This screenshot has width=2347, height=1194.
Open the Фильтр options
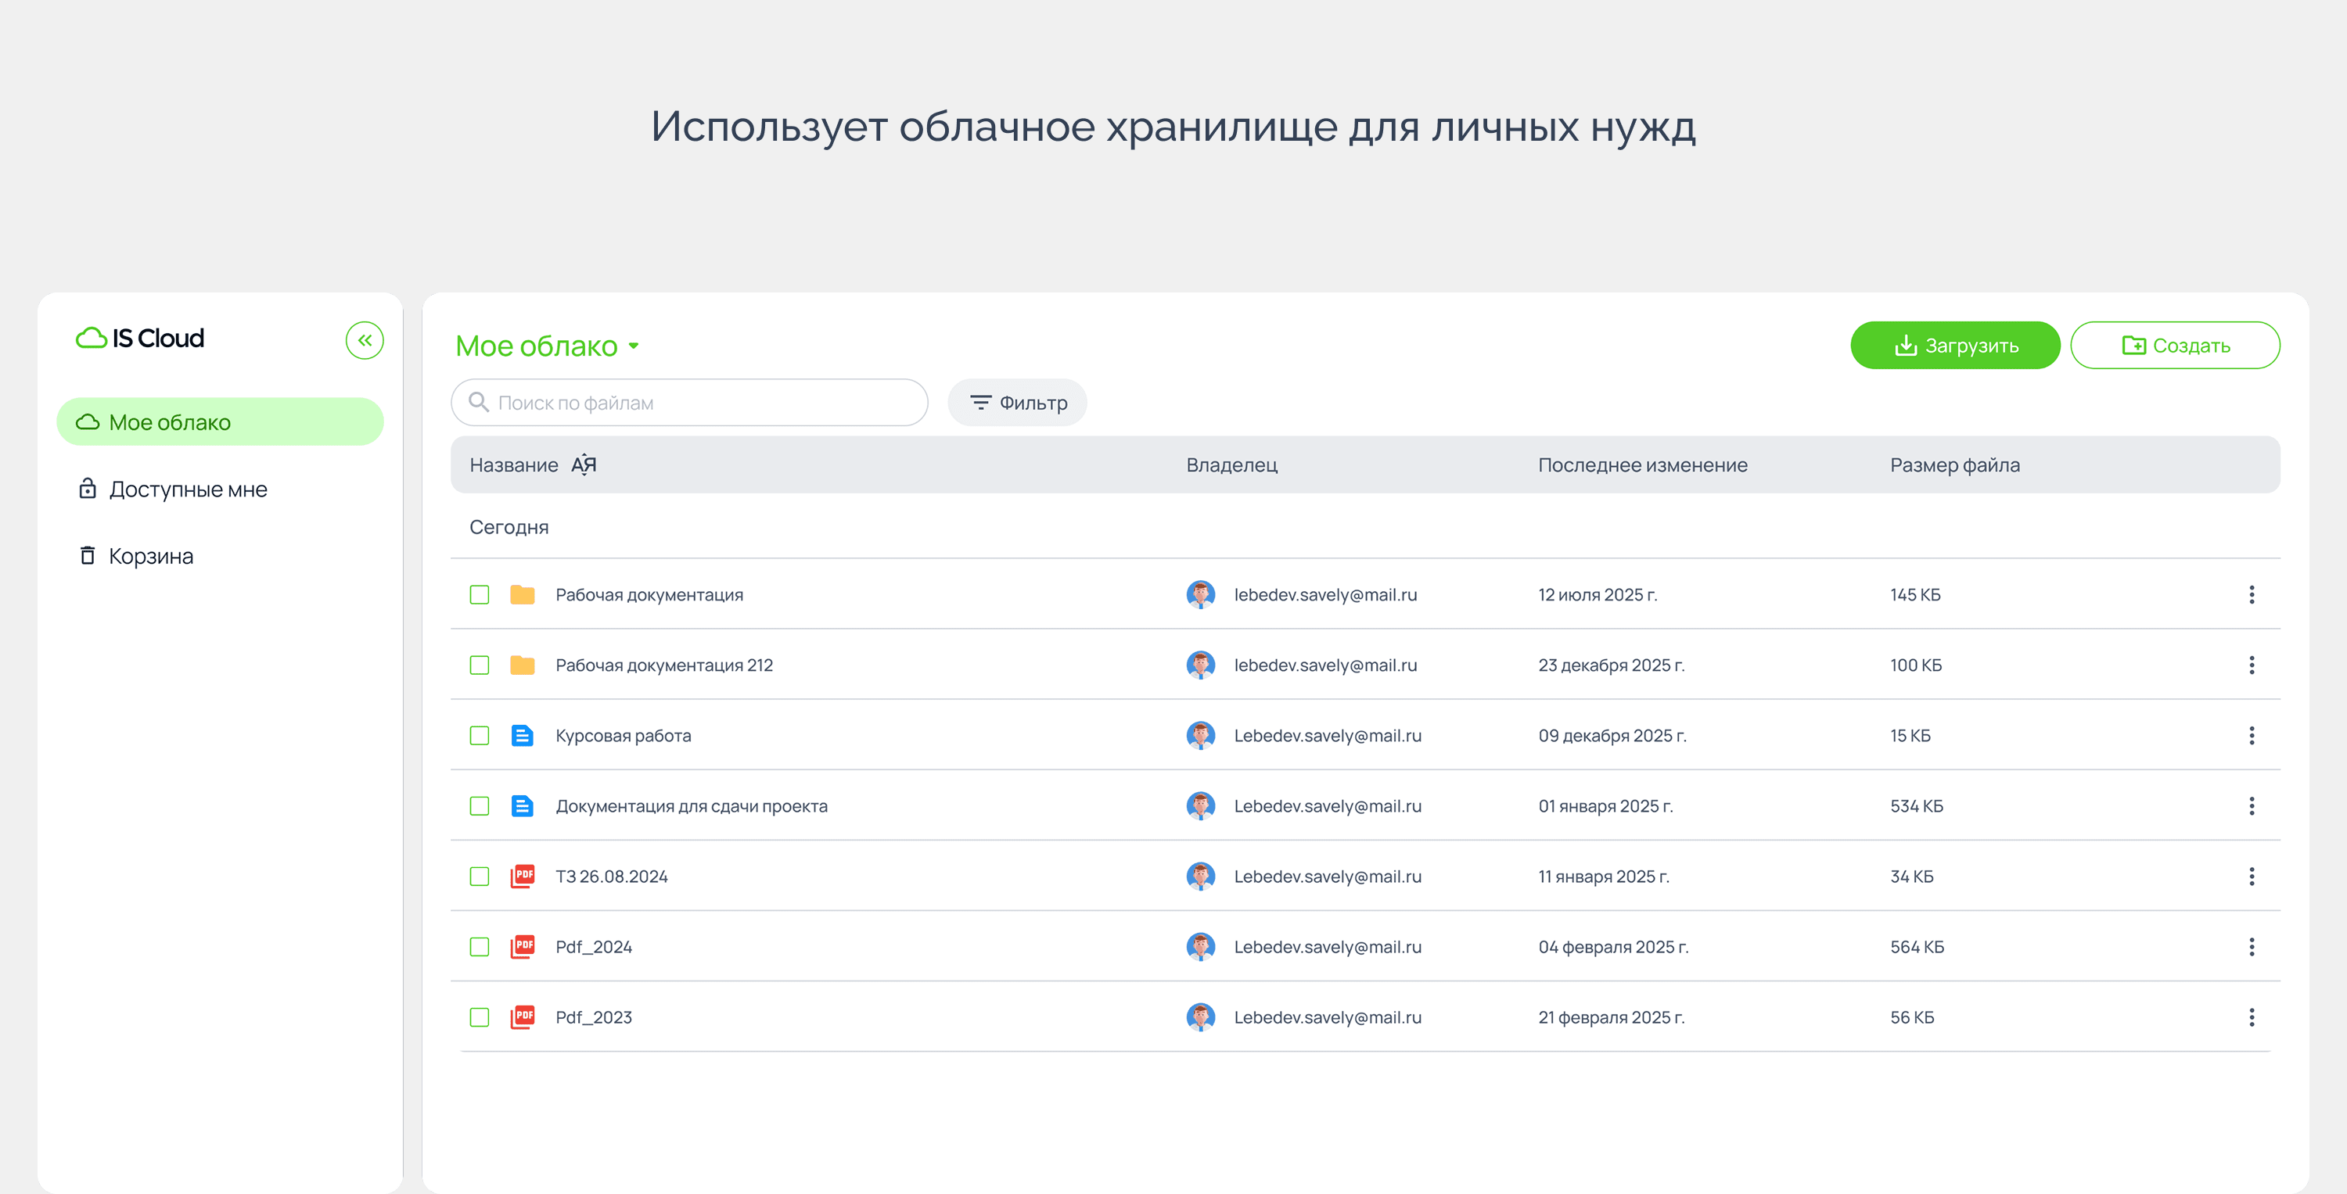click(x=1017, y=403)
